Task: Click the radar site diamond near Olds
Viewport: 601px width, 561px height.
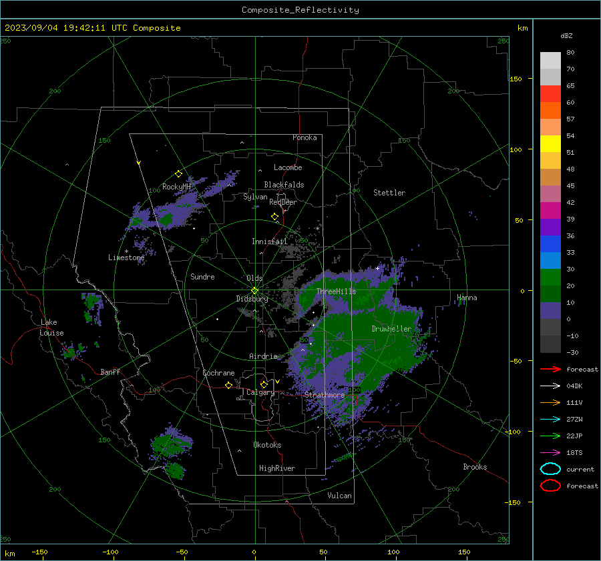Action: [254, 291]
